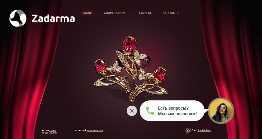Image resolution: width=262 pixels, height=139 pixels.
Task: Close the callback widget with X
Action: click(x=132, y=111)
